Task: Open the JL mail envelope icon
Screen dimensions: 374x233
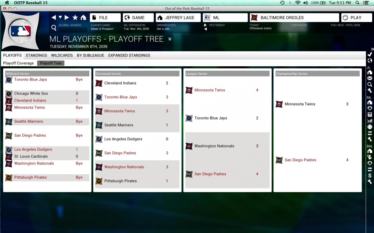Action: point(370,78)
